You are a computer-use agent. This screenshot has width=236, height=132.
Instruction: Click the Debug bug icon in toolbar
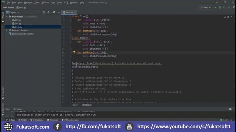tap(220, 7)
